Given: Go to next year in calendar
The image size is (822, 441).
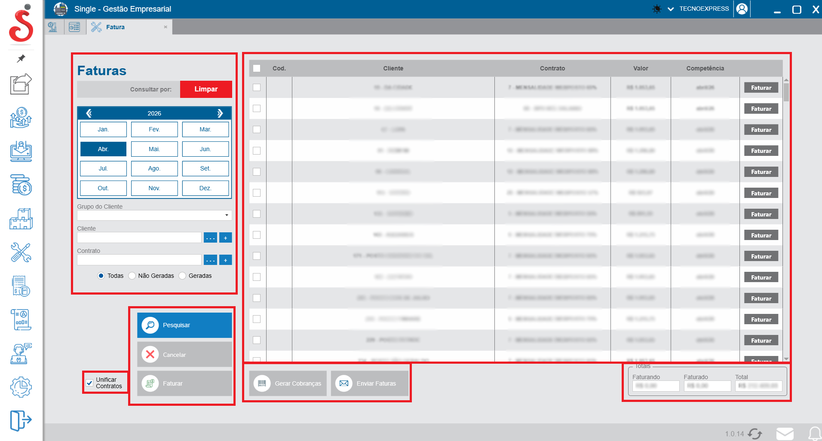Looking at the screenshot, I should 220,113.
